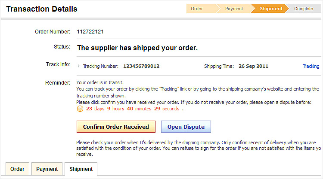Click Confirm Order Received button
This screenshot has height=179, width=323.
pos(116,127)
